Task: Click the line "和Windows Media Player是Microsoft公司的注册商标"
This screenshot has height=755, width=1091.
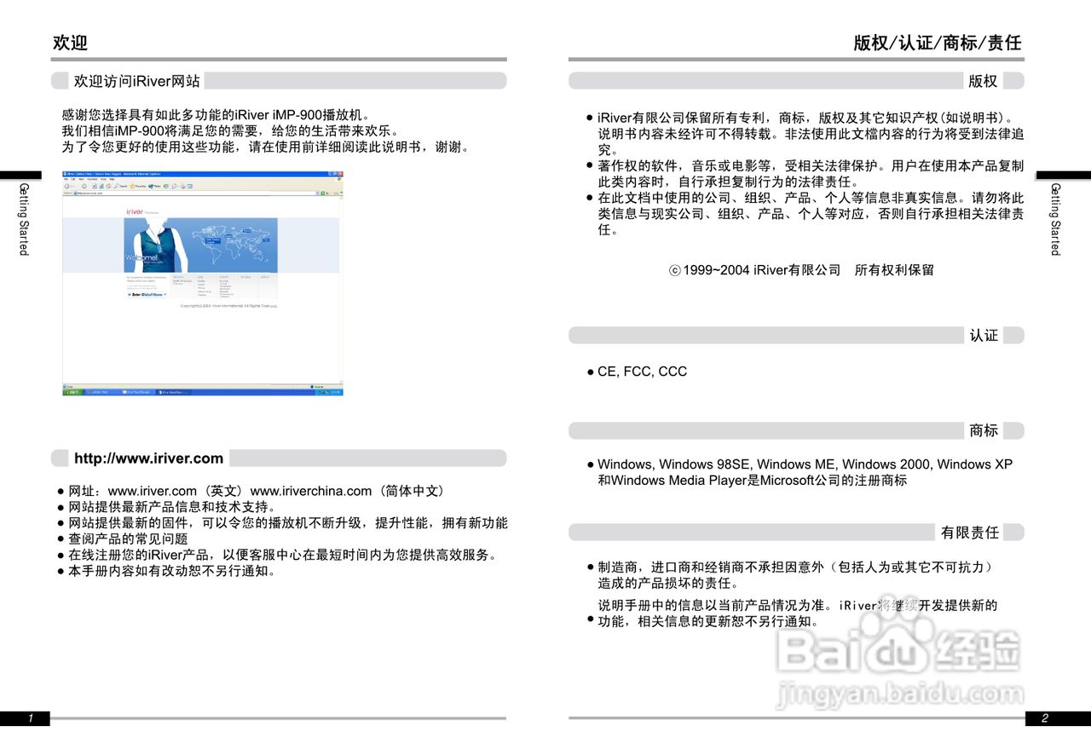Action: click(x=752, y=481)
